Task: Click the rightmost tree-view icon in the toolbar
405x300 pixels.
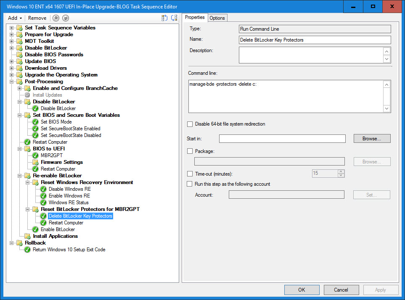Action: [174, 18]
